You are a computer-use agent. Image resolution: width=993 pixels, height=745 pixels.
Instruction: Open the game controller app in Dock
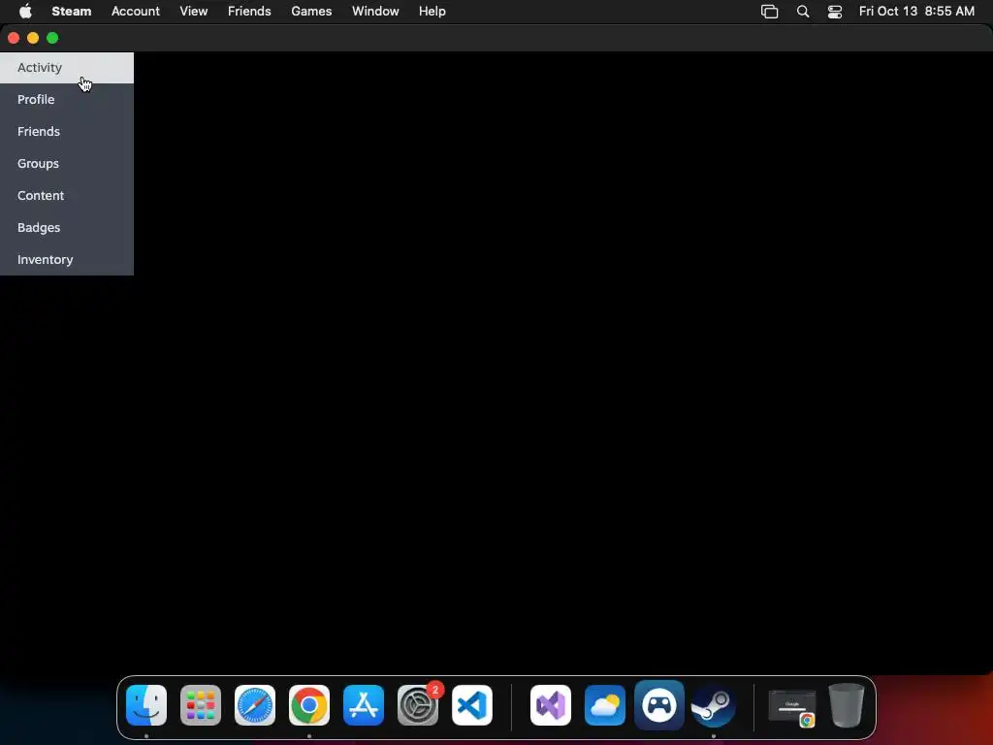point(659,705)
